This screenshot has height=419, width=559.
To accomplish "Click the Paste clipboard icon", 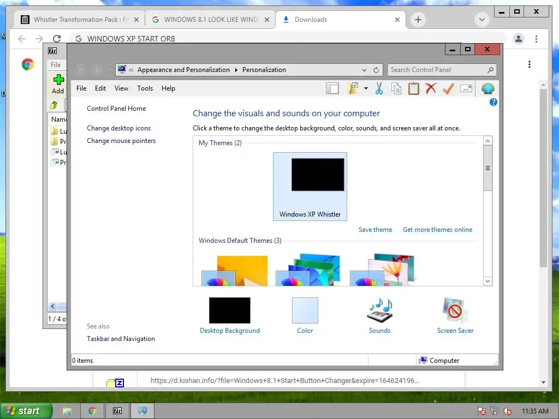I will 414,88.
